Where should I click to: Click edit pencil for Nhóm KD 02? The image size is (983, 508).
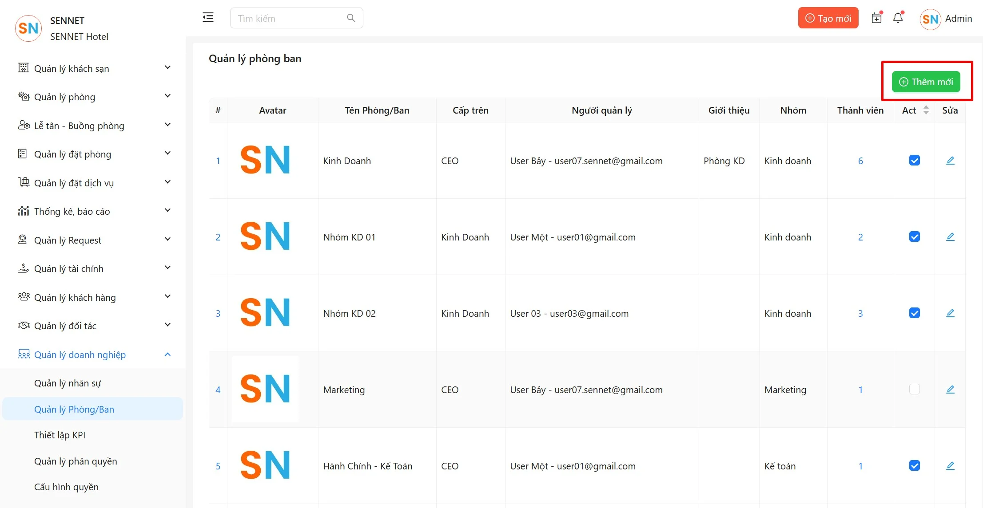(950, 313)
